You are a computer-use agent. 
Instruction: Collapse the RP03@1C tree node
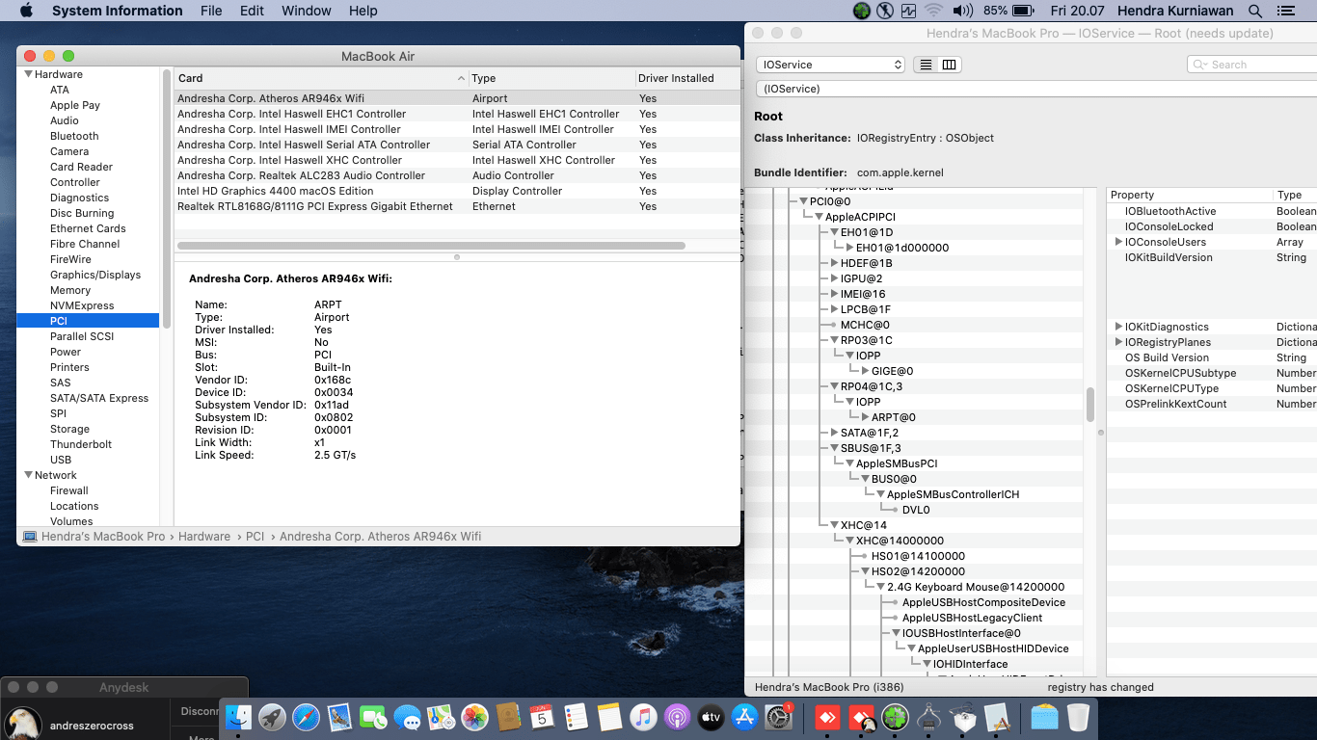click(x=834, y=340)
